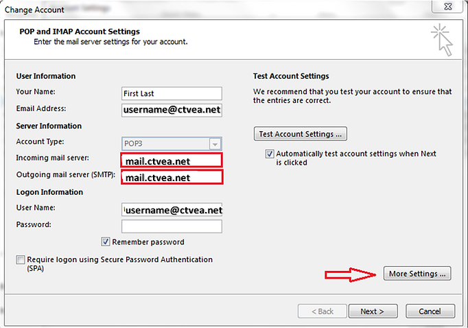Screen dimensions: 468x328
Task: Click the red arrow pointing to More Settings
Action: pyautogui.click(x=351, y=274)
